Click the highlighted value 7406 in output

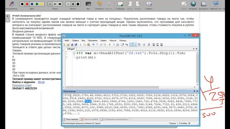click(x=88, y=101)
